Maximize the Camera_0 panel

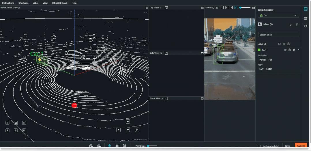coord(254,8)
